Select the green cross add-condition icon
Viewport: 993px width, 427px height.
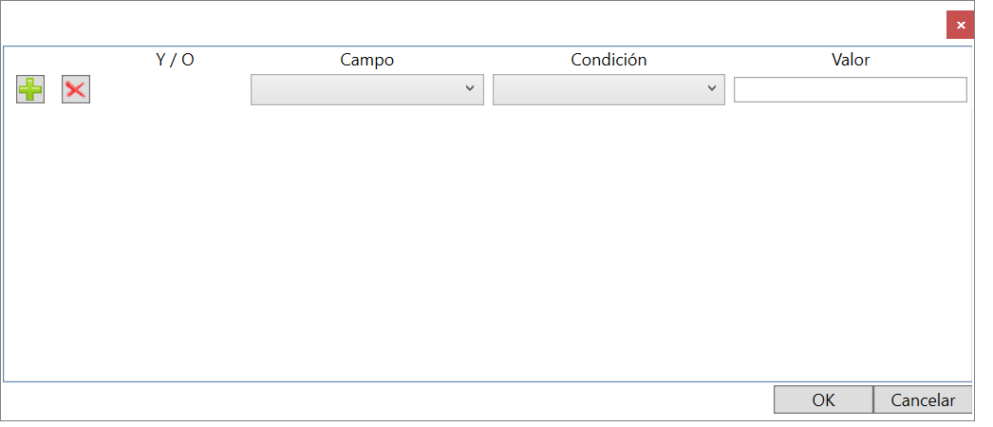pyautogui.click(x=30, y=89)
